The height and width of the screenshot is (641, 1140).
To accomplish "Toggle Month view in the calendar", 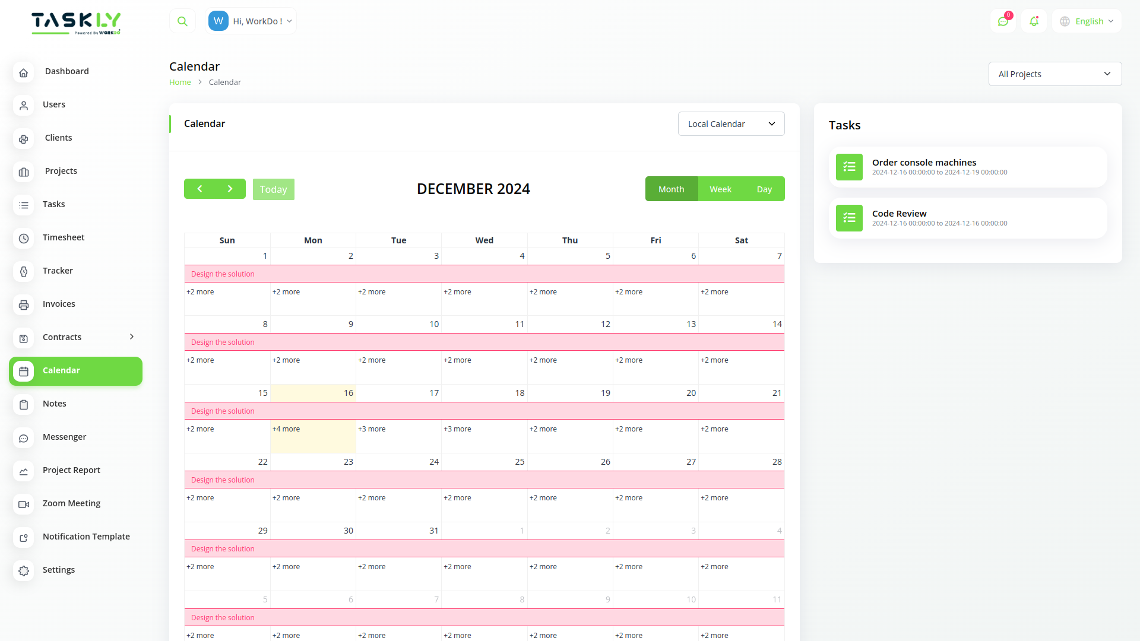I will coord(671,189).
